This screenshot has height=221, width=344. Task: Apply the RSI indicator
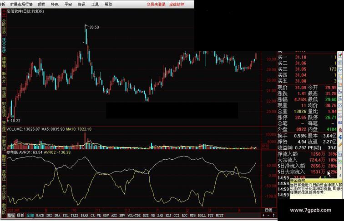pos(146,216)
